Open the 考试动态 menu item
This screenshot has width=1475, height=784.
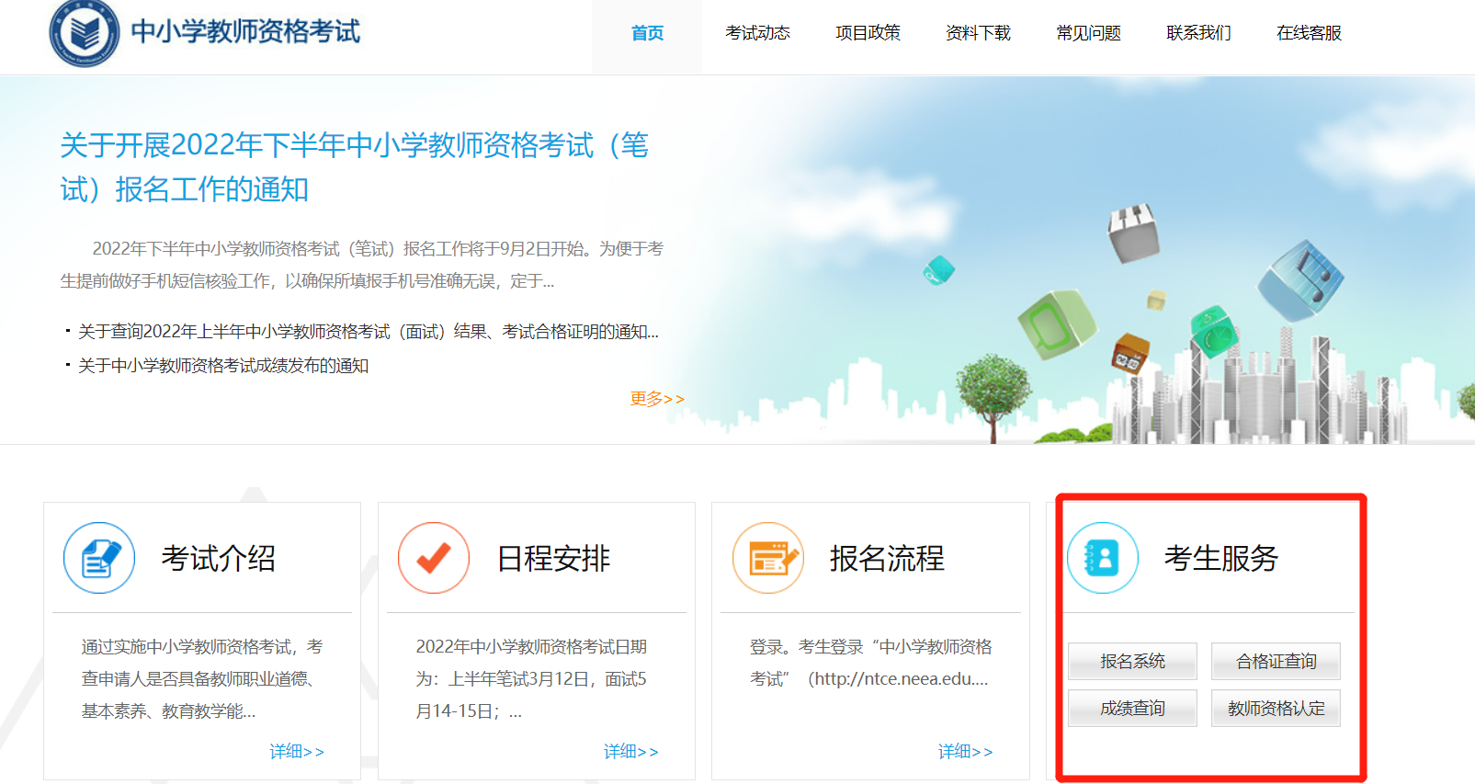pos(757,33)
